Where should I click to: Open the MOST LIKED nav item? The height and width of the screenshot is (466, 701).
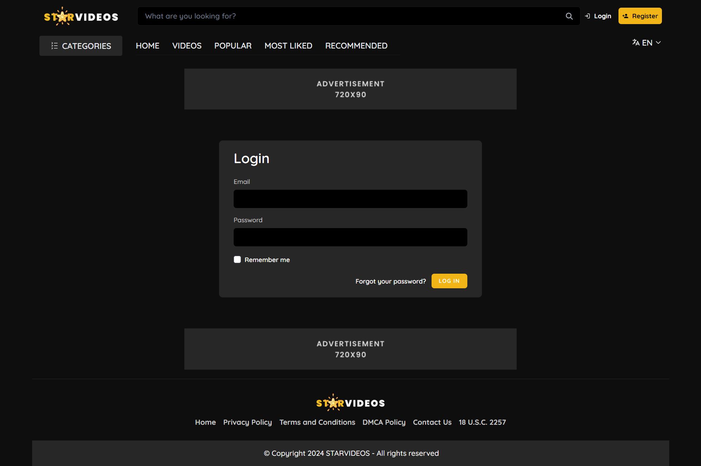tap(288, 46)
